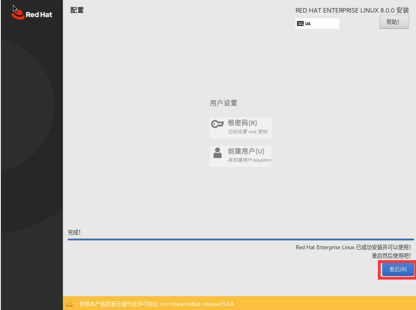Click the Red Hat wordmark text
Image resolution: width=416 pixels, height=310 pixels.
[39, 15]
